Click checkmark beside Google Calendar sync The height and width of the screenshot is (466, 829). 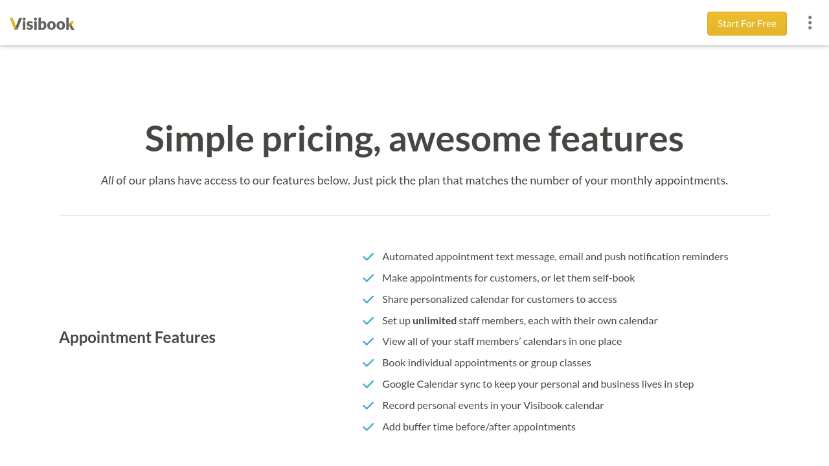[369, 384]
